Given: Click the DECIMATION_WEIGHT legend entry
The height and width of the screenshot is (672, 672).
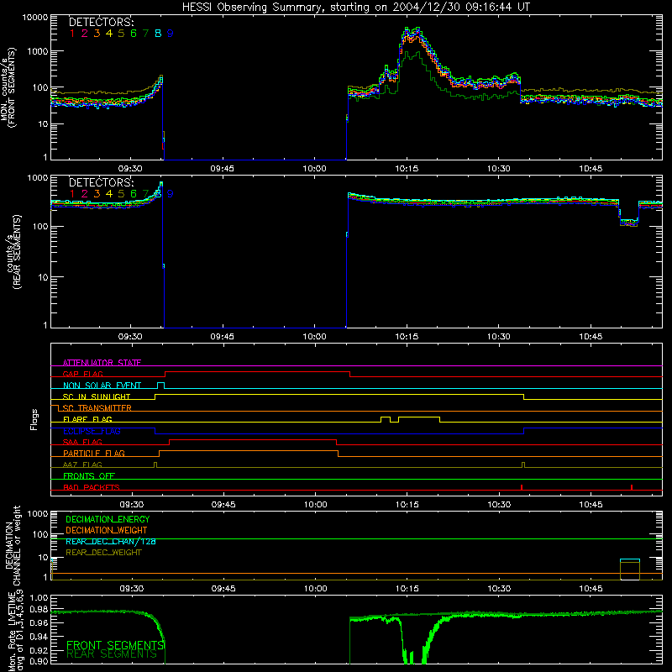Looking at the screenshot, I should pos(107,530).
